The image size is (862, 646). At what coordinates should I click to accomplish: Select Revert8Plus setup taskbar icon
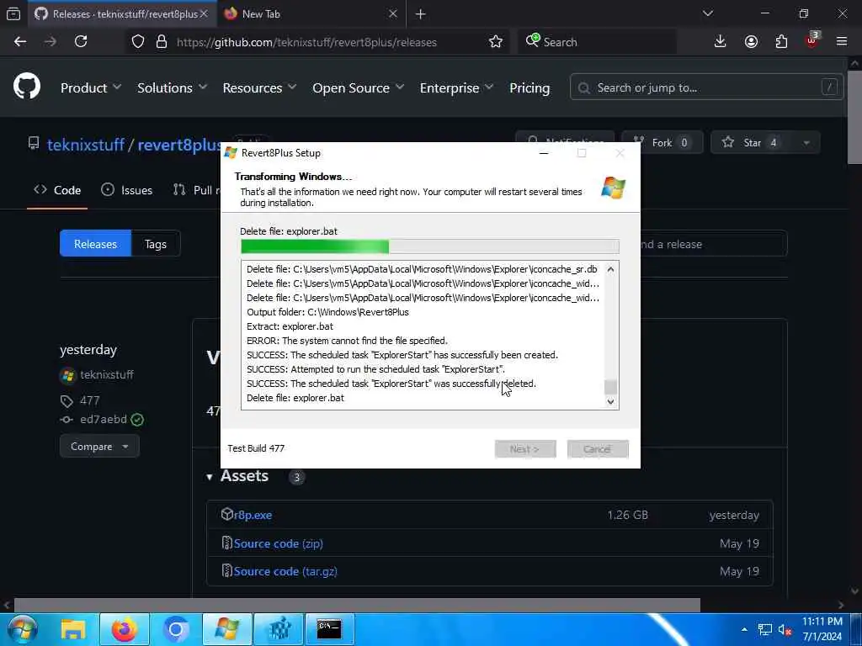click(x=227, y=629)
